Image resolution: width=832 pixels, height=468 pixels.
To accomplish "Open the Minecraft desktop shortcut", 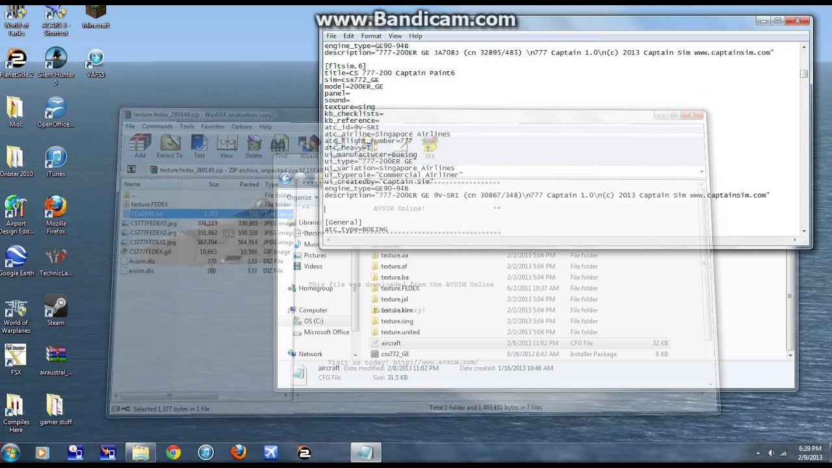I will (96, 16).
